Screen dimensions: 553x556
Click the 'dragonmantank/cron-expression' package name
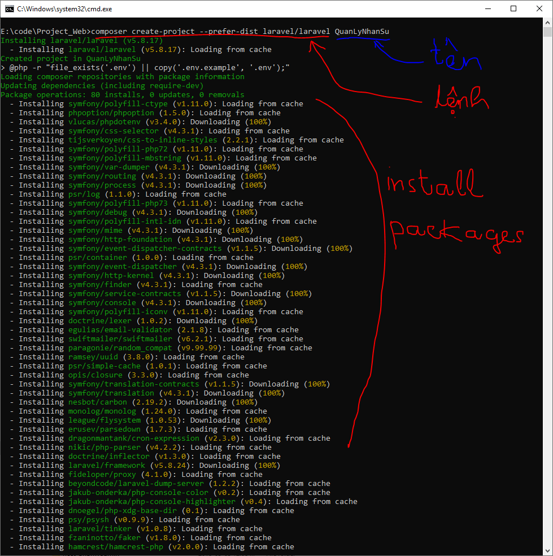click(x=134, y=438)
